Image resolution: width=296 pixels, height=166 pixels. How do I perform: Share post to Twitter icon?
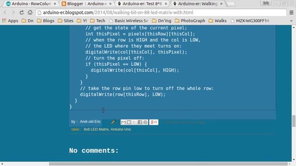tap(134, 122)
